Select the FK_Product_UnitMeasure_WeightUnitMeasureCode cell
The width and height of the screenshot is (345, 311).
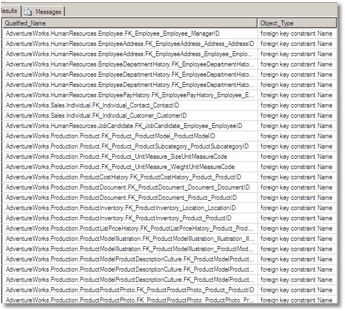pyautogui.click(x=130, y=167)
